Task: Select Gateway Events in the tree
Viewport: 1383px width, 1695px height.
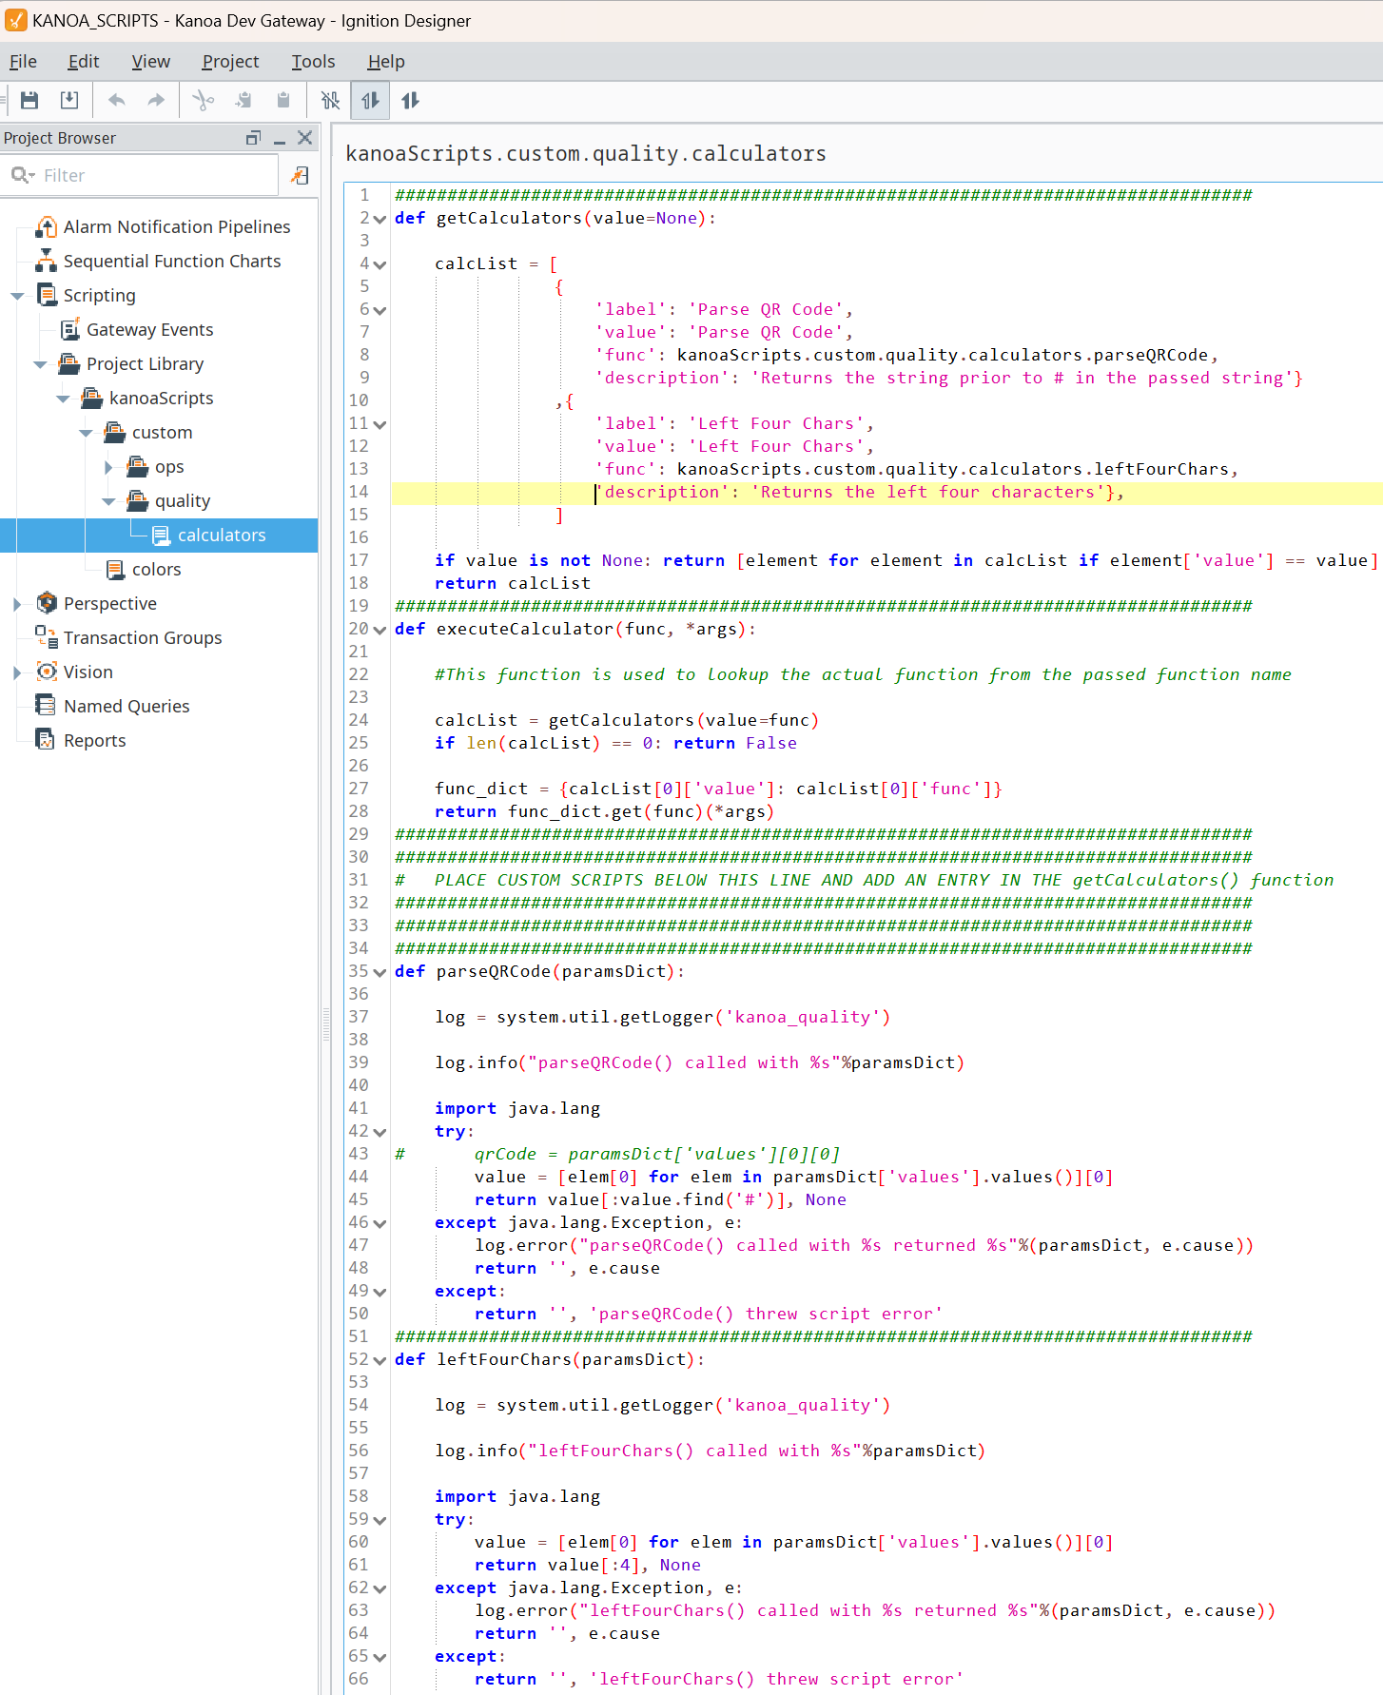Action: tap(149, 330)
